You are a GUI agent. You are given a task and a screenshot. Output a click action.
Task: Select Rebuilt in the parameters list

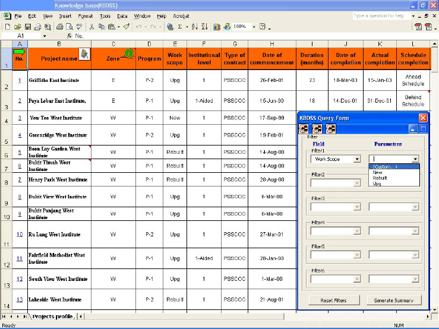click(394, 178)
